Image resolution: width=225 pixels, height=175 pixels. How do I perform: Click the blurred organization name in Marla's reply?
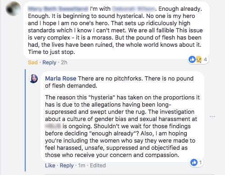(x=53, y=126)
